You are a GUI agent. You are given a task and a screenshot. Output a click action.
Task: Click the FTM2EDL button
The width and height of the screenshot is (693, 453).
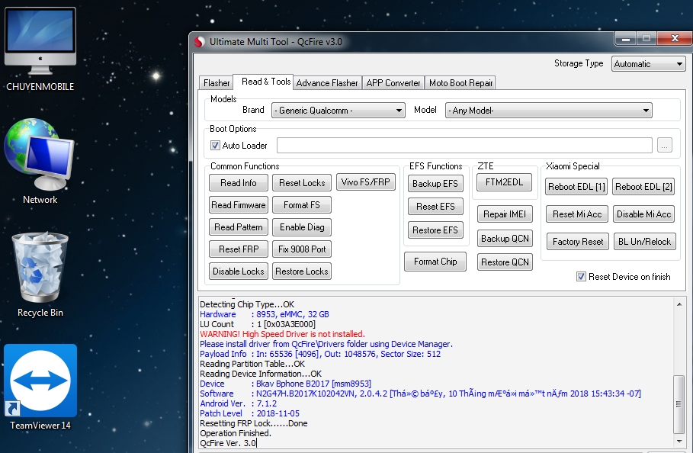(x=504, y=182)
